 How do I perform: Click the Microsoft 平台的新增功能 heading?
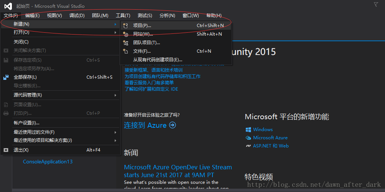tap(287, 117)
